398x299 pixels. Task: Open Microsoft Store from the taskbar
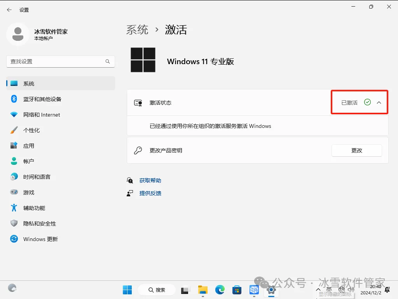coord(237,290)
